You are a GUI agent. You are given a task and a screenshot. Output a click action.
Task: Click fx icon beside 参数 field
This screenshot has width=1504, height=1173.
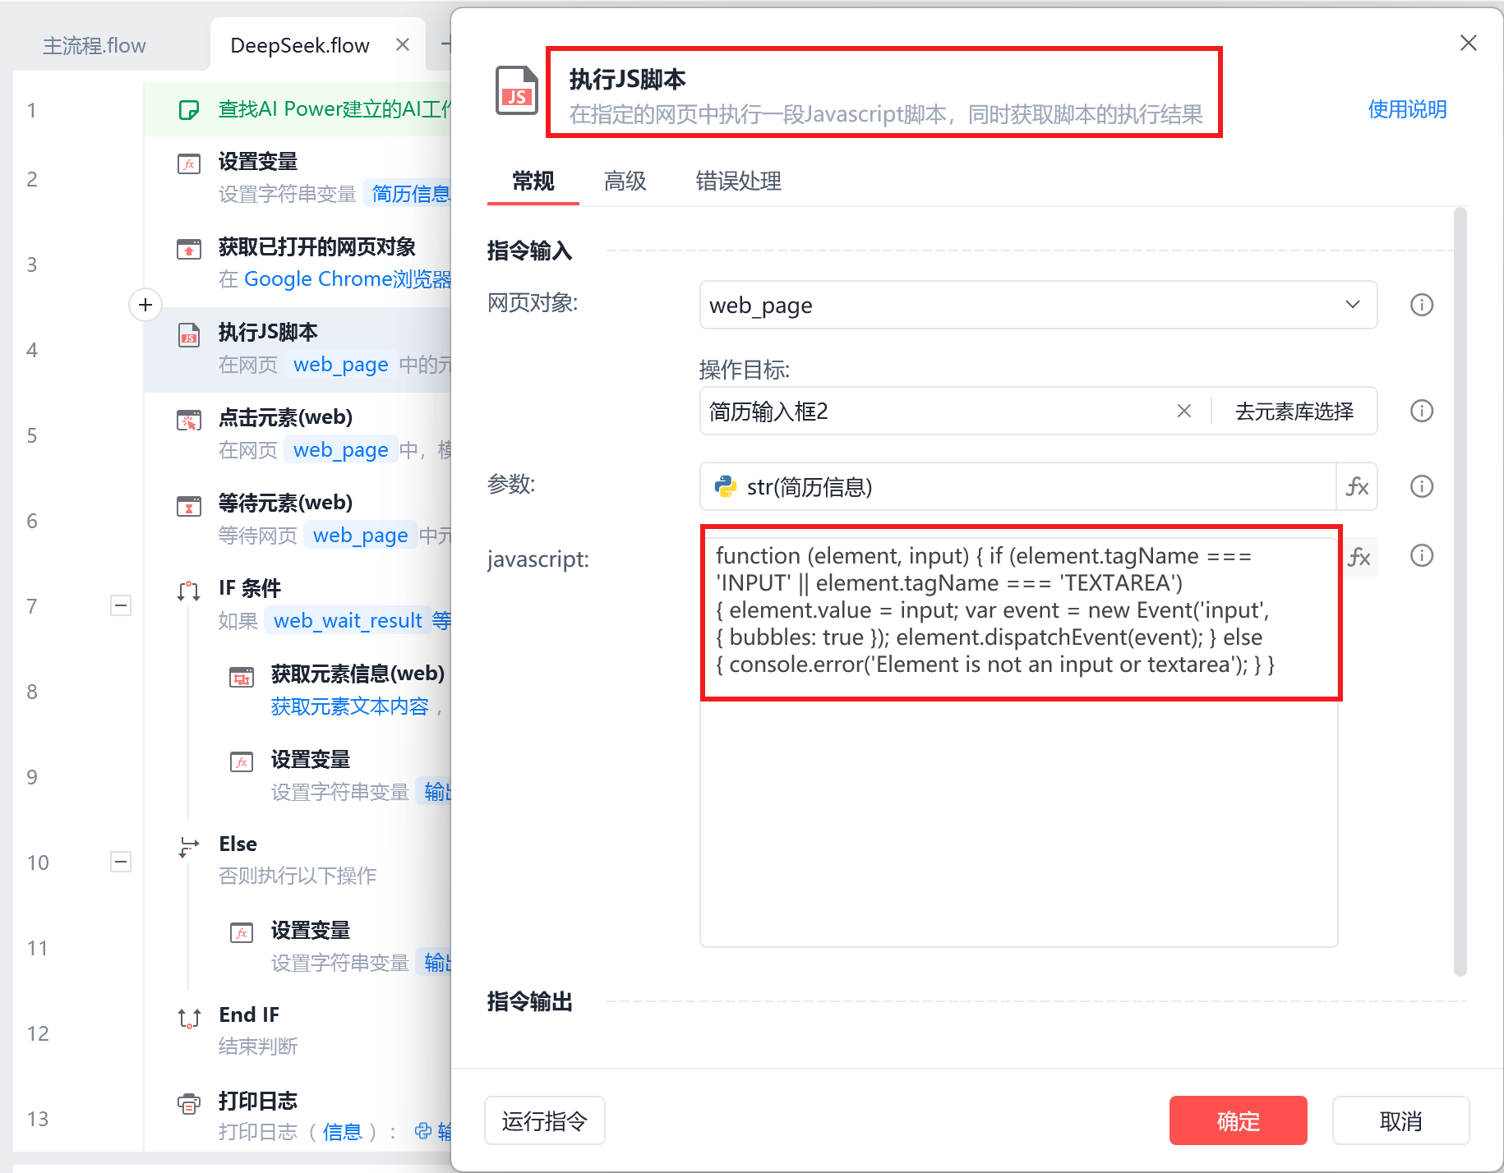click(x=1357, y=486)
